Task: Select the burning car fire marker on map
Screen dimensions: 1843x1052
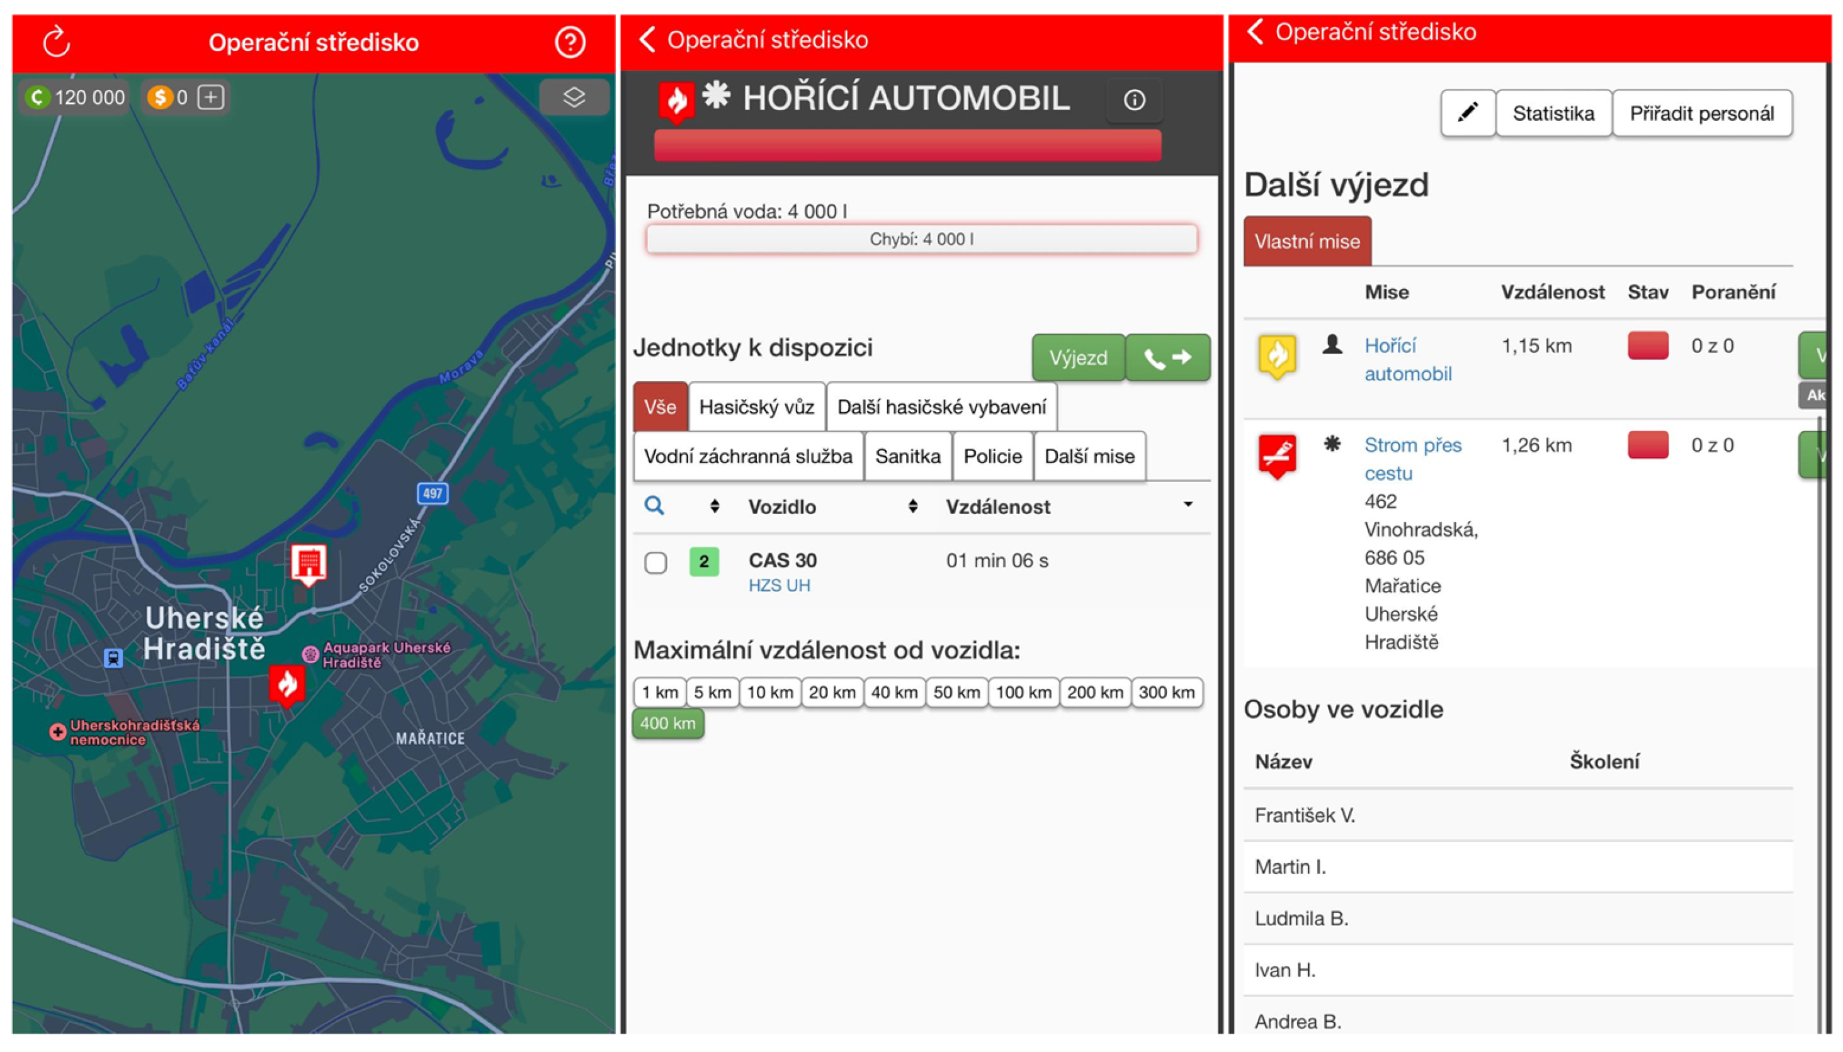Action: coord(287,683)
